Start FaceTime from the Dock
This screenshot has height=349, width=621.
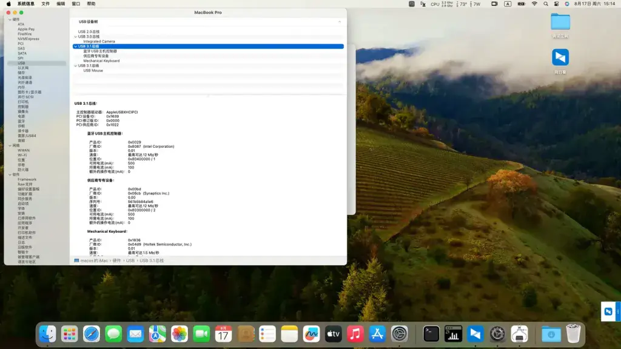pos(201,334)
